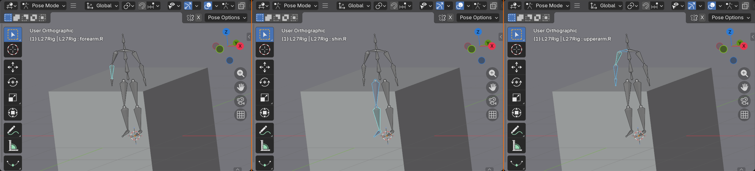Click X axis on shin.R navigation gizmo
The width and height of the screenshot is (755, 171).
[x=492, y=46]
